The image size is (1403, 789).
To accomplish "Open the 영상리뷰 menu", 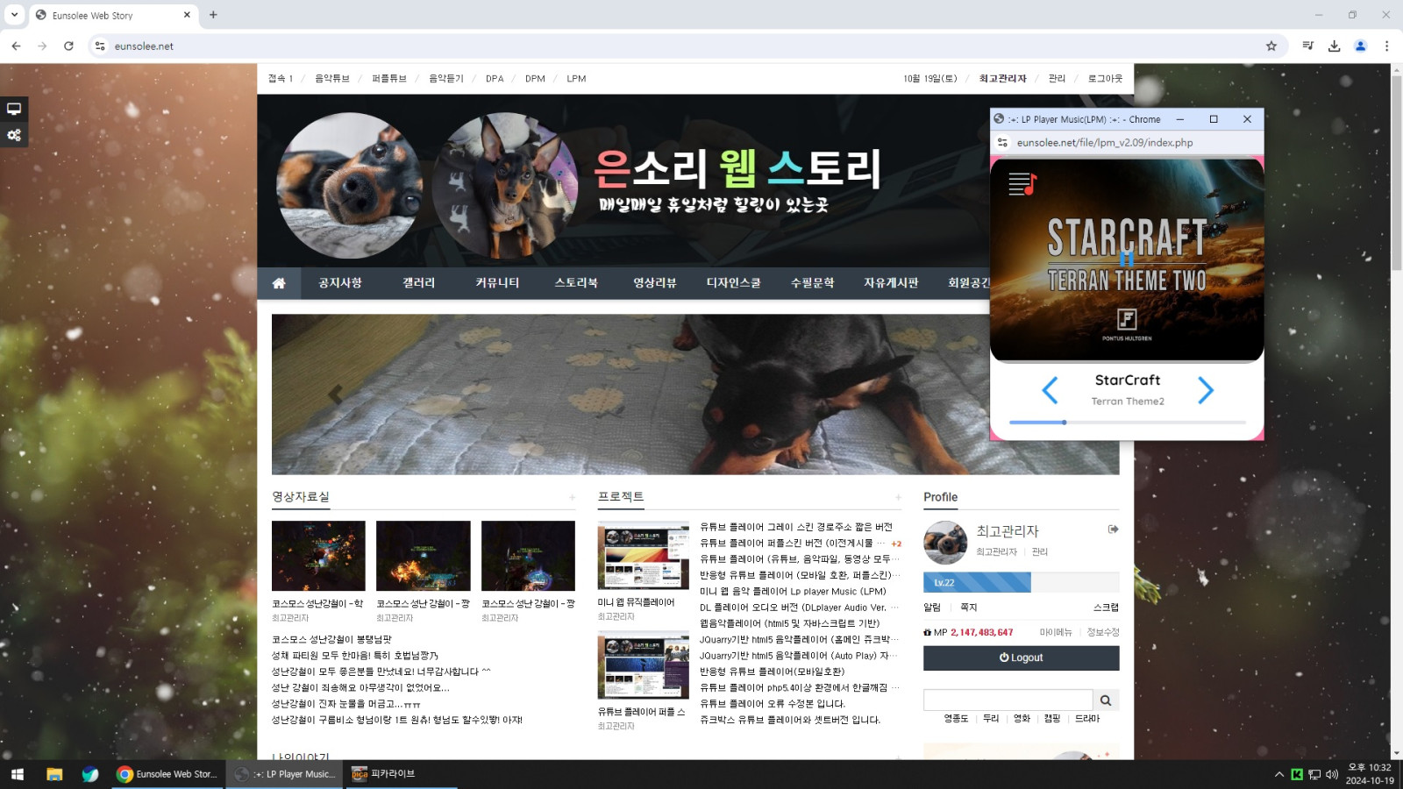I will [x=655, y=283].
